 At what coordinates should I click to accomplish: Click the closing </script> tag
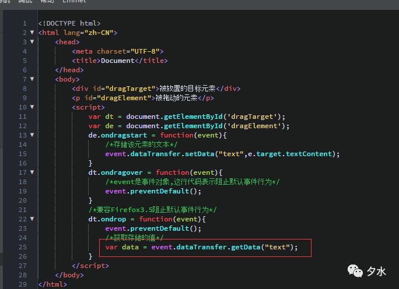pos(90,266)
